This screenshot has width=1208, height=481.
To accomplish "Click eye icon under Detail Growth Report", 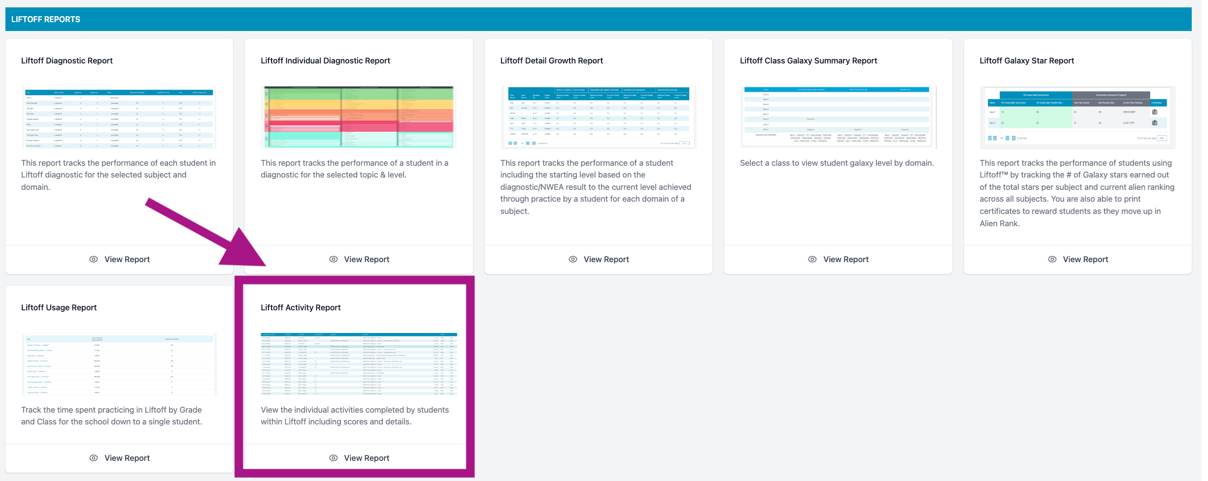I will point(573,259).
